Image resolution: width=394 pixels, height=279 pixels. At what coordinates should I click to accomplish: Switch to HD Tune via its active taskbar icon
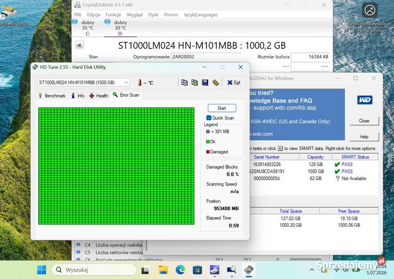[x=249, y=270]
